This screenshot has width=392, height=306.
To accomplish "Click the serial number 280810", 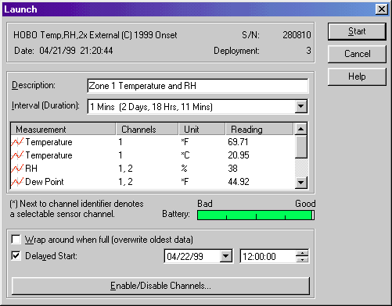I will tap(297, 35).
